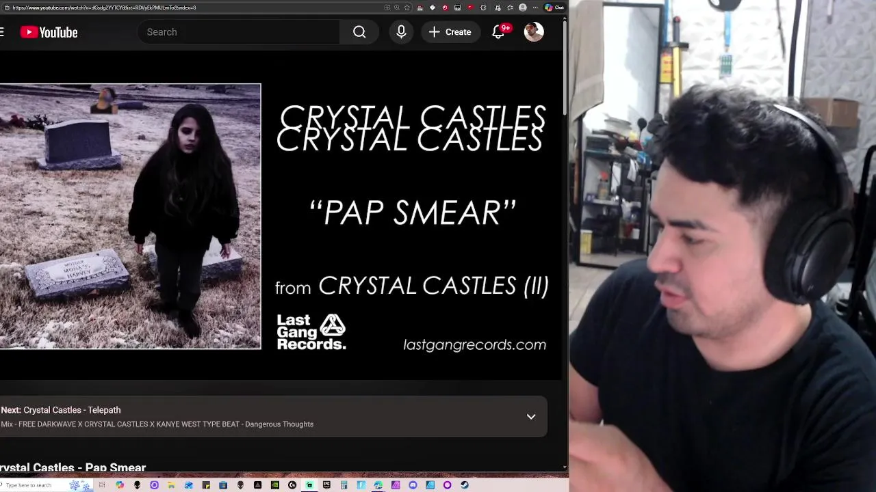Click the zoom magnifier in address bar

coord(397,8)
